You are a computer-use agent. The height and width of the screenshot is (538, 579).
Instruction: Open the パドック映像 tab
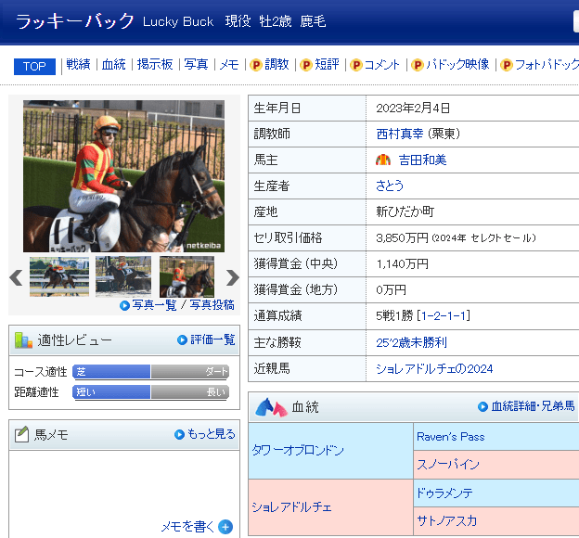click(457, 65)
